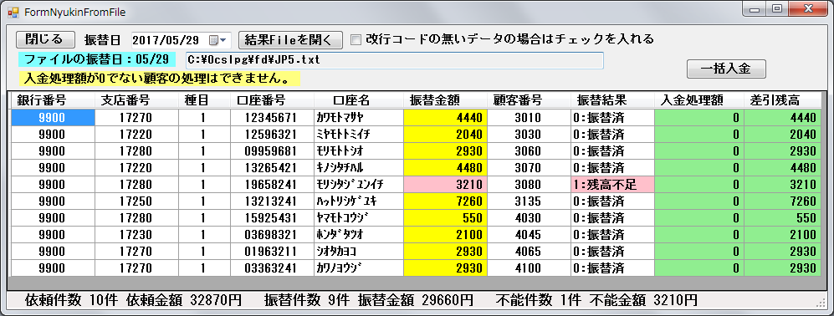
Task: Select account name ヤマモトコウジ cell
Action: 359,218
